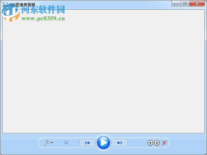The width and height of the screenshot is (207, 155).
Task: Click the GIF viewer app icon in title bar
Action: click(x=5, y=5)
